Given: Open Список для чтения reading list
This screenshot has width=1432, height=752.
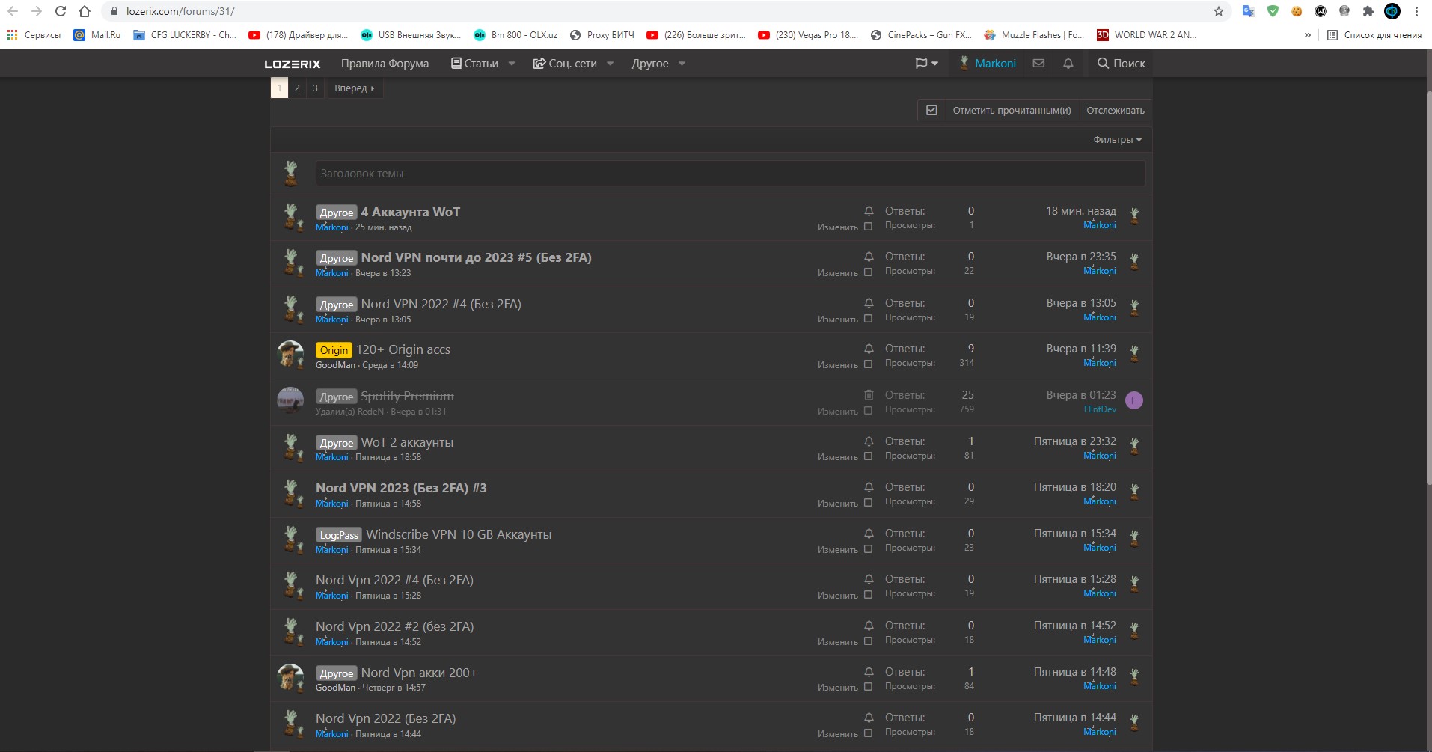Looking at the screenshot, I should coord(1374,35).
